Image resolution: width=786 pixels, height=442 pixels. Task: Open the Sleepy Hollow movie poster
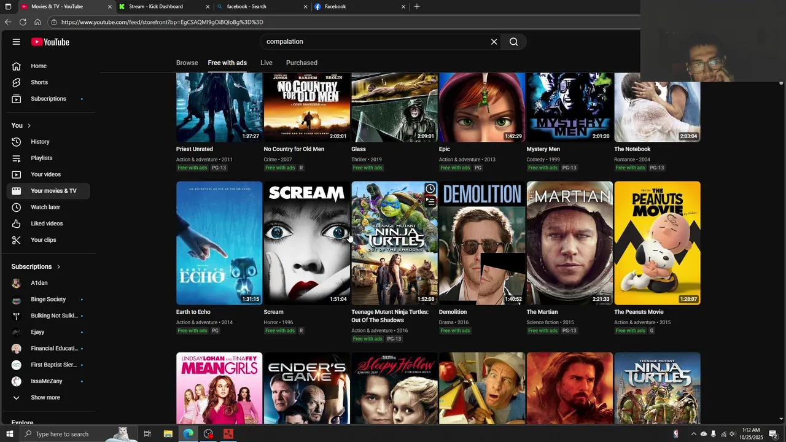[394, 388]
